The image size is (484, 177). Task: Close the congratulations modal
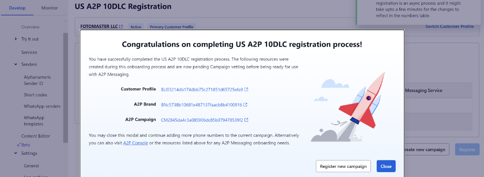386,166
